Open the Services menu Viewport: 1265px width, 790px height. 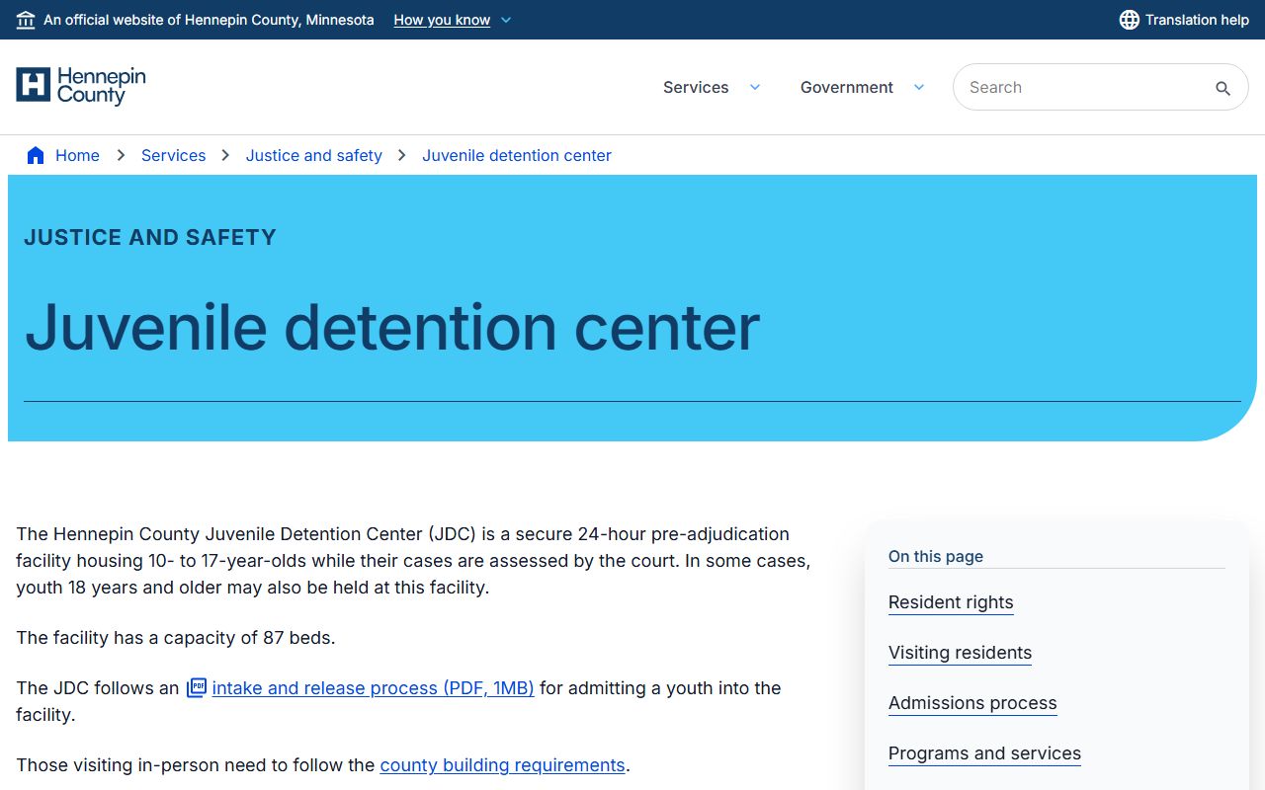696,87
